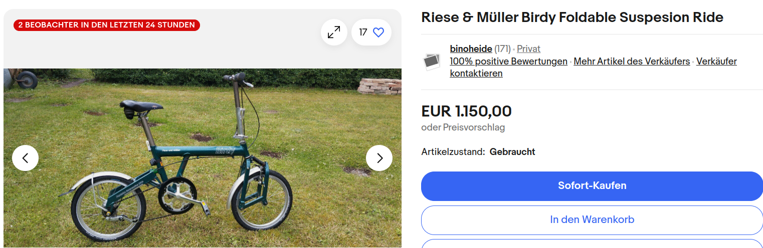Advance to the next product photo
The width and height of the screenshot is (763, 248).
point(379,158)
